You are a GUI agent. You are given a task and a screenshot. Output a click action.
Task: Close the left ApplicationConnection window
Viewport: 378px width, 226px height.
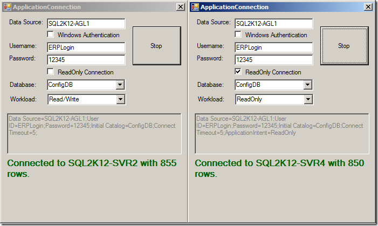point(181,7)
